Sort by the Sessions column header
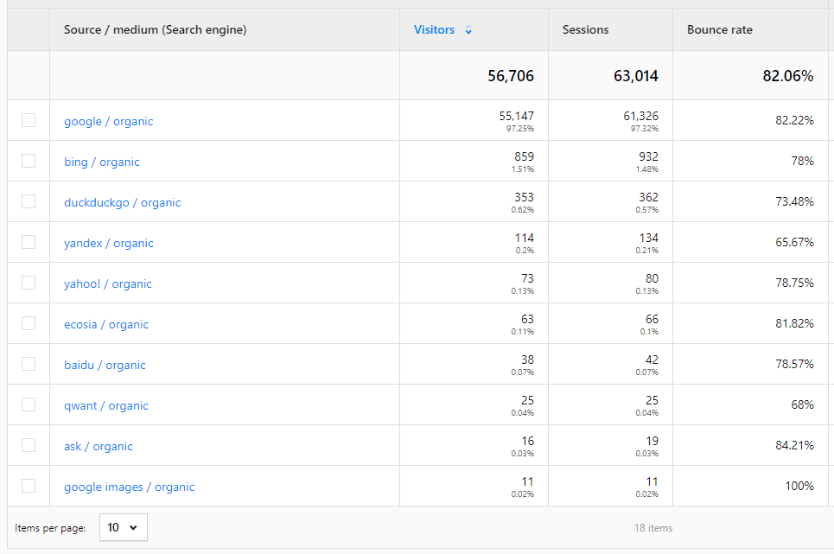The width and height of the screenshot is (834, 554). [x=585, y=30]
